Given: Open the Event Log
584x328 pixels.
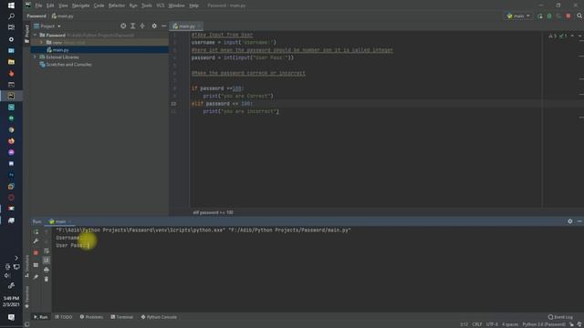Looking at the screenshot, I should point(560,317).
